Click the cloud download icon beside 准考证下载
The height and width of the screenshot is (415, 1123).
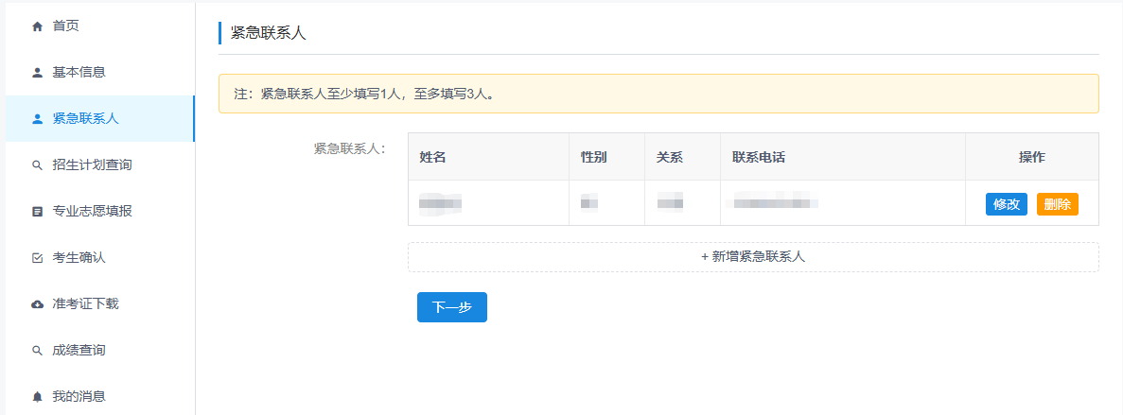point(38,304)
